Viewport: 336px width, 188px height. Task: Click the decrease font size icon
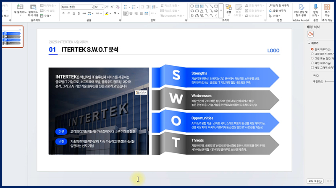[112, 7]
